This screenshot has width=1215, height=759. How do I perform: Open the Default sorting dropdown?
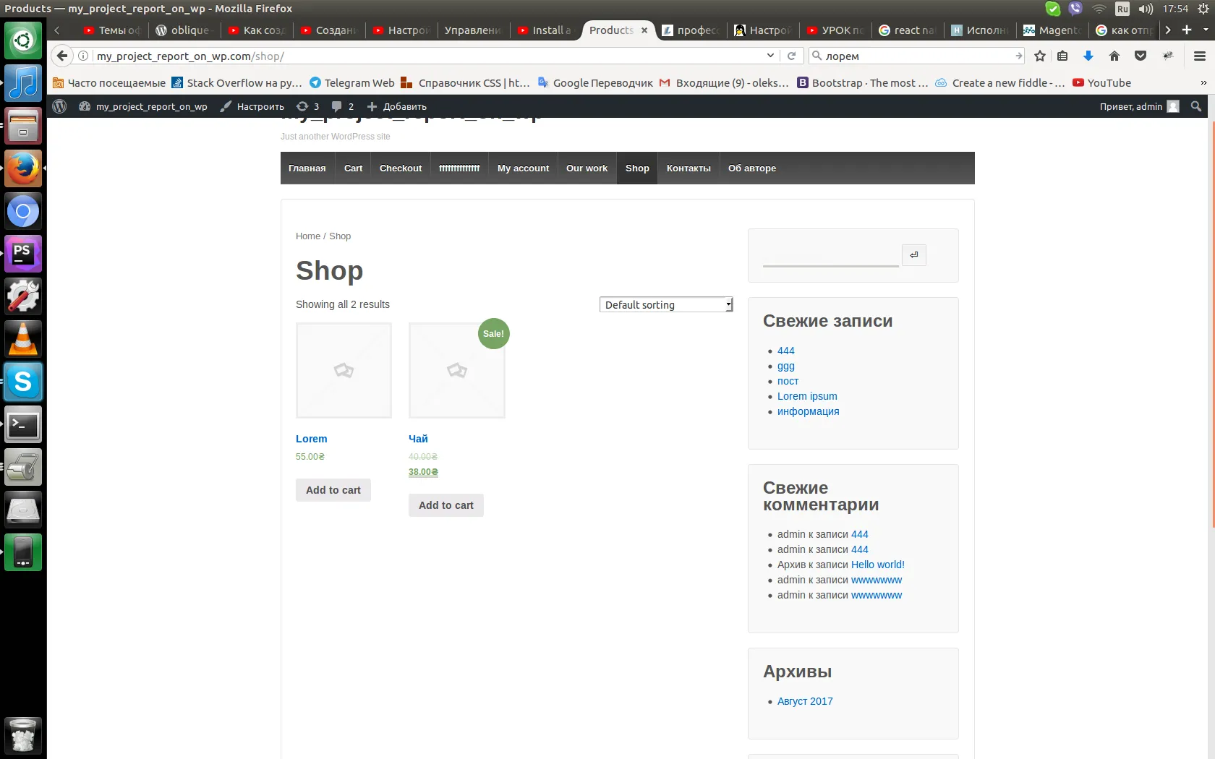tap(666, 304)
